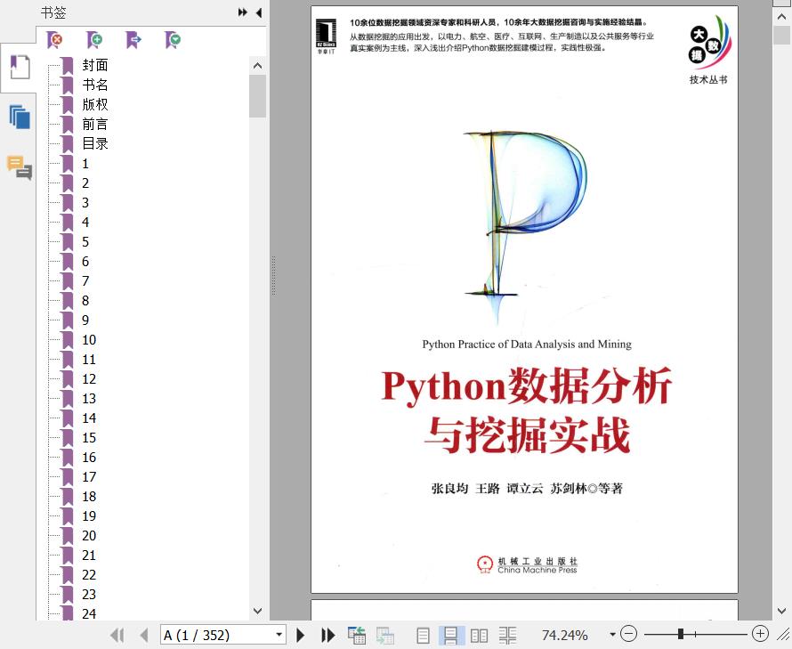Open bookmark 10 in the list
Viewport: 792px width, 649px height.
[89, 340]
